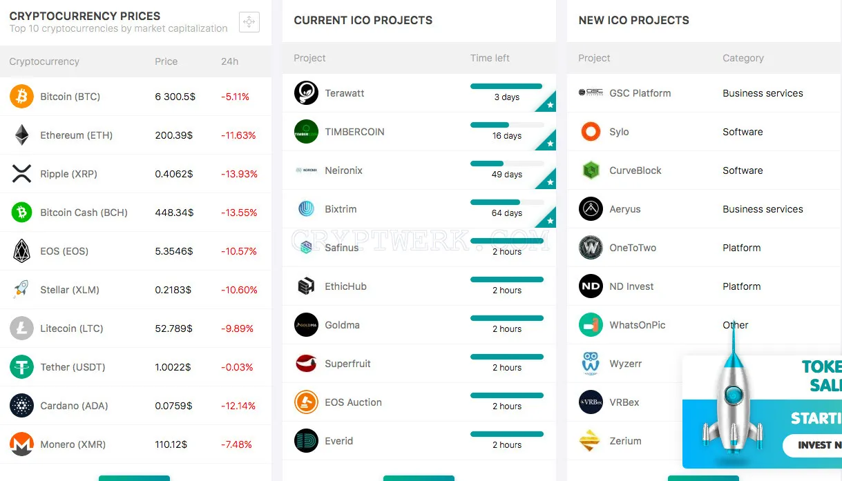Click the Tether green logo icon
This screenshot has width=842, height=481.
point(21,367)
